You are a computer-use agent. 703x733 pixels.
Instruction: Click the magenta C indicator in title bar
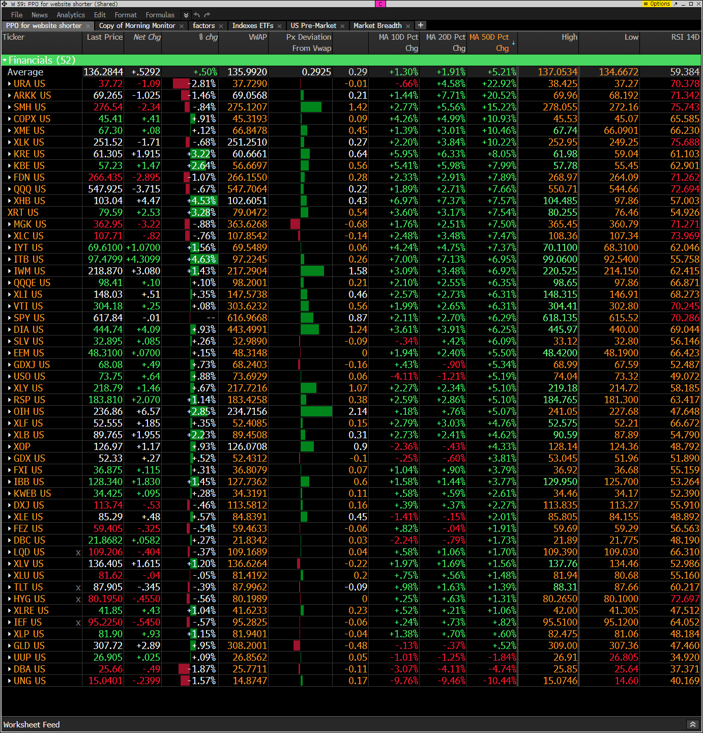(380, 4)
